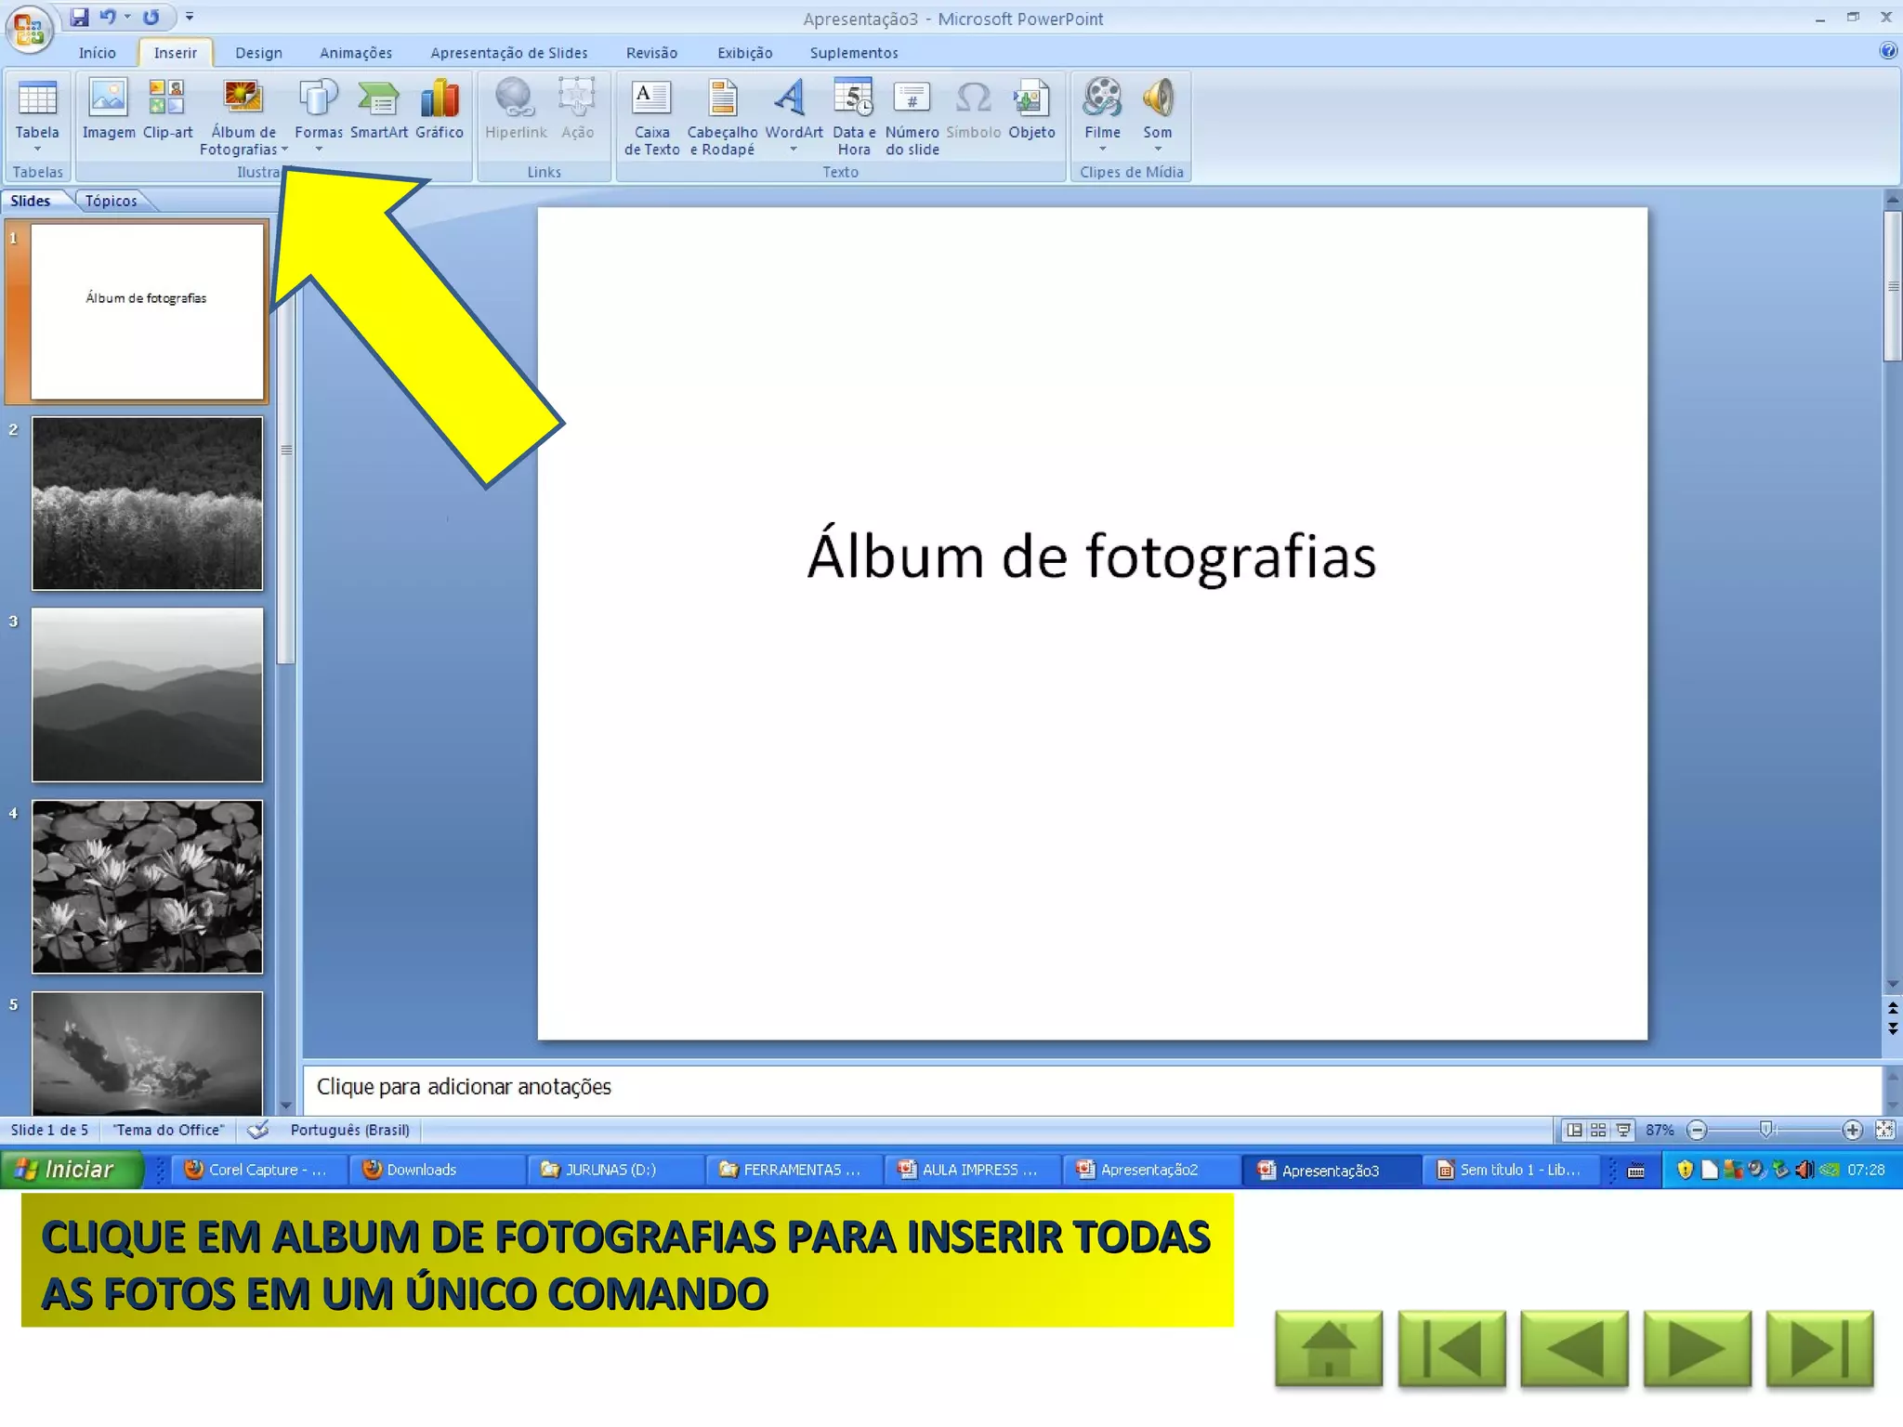Viewport: 1903px width, 1427px height.
Task: Expand the Tabela dropdown arrow
Action: tap(37, 149)
